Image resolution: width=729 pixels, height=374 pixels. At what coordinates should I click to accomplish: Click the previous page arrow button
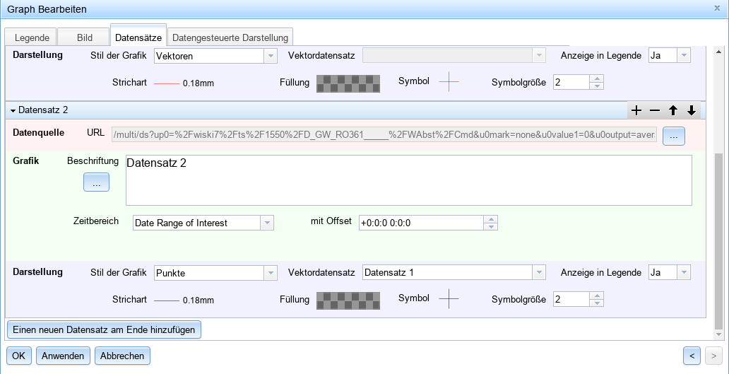pos(692,356)
